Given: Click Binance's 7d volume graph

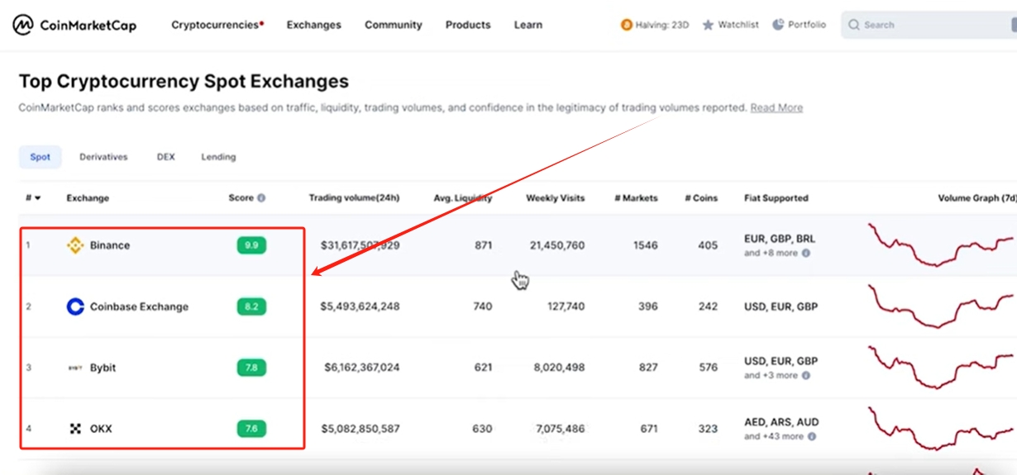Looking at the screenshot, I should (x=942, y=244).
